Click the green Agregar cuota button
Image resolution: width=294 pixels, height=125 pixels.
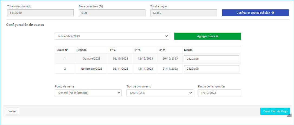(x=207, y=36)
